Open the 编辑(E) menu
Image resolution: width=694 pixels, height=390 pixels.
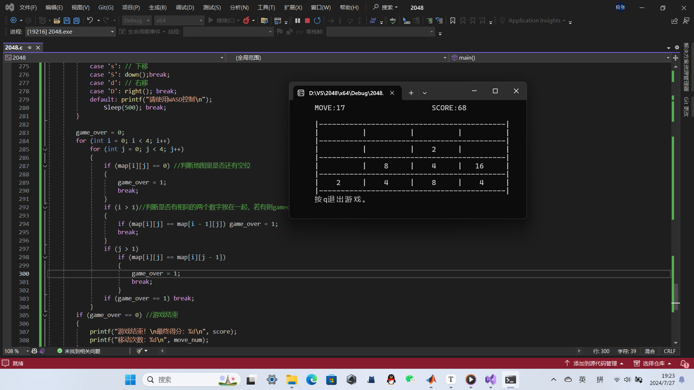tap(54, 7)
